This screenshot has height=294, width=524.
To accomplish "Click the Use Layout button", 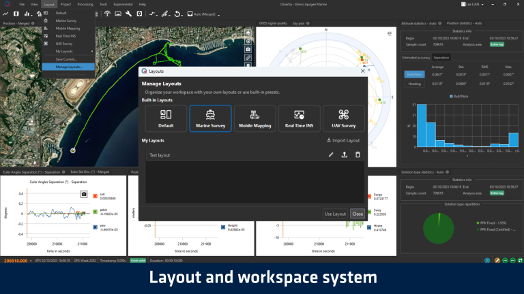I will (335, 214).
